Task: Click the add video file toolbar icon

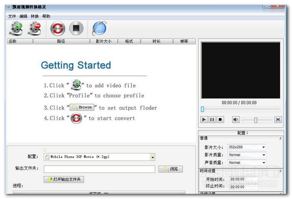Action: pyautogui.click(x=16, y=28)
